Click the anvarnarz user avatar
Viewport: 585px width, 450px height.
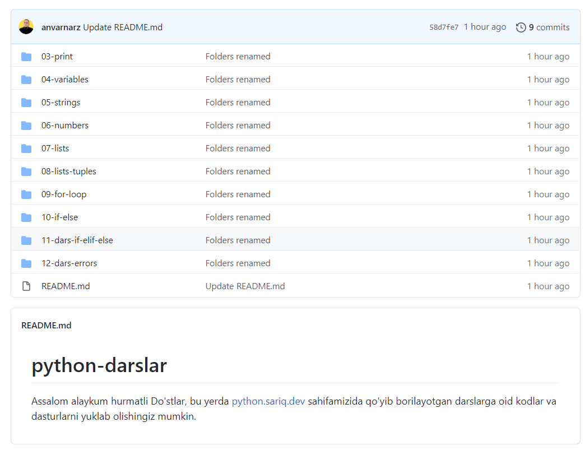(x=26, y=27)
